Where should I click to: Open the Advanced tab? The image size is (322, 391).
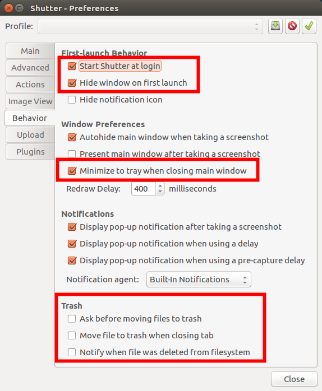pyautogui.click(x=30, y=68)
